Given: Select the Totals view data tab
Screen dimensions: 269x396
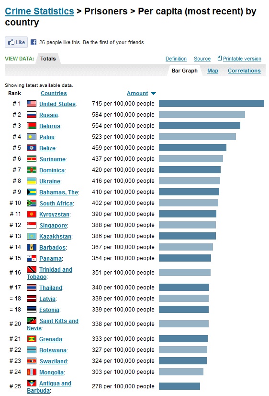Looking at the screenshot, I should point(48,59).
